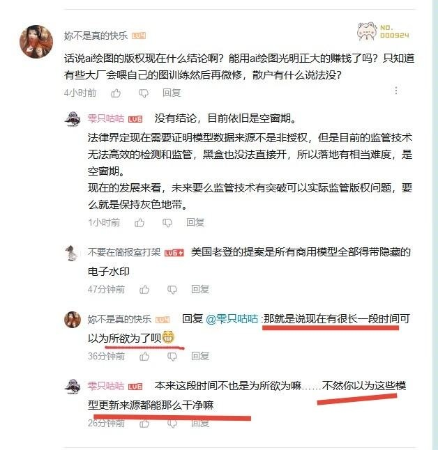Open 雫只咕咕 avatar on the last reply
This screenshot has width=438, height=450.
73,387
